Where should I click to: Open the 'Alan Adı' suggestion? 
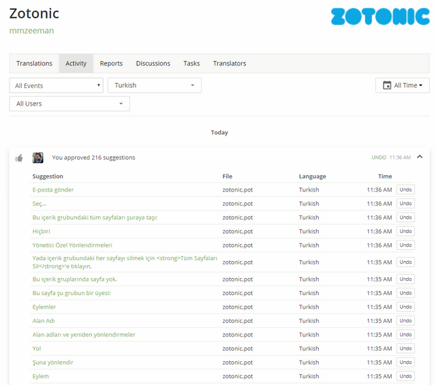point(44,321)
